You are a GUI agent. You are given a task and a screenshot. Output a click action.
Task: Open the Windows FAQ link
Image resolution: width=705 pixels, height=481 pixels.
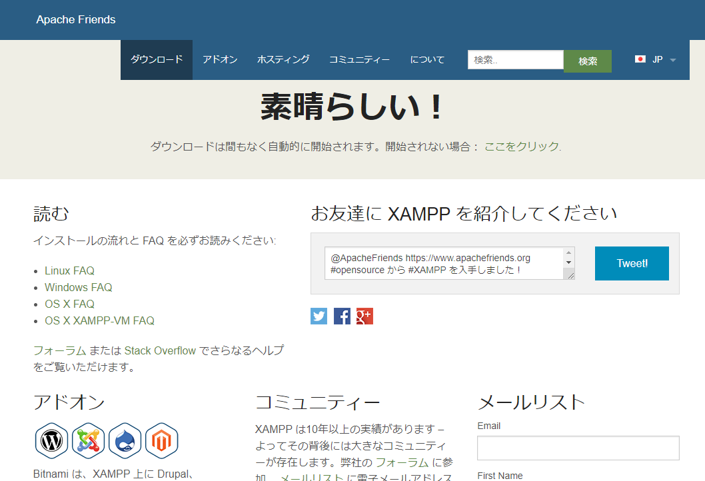pos(79,287)
